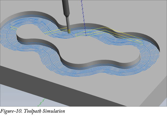Click the gold end mill cutting tip
Image resolution: width=167 pixels, height=117 pixels.
point(69,32)
